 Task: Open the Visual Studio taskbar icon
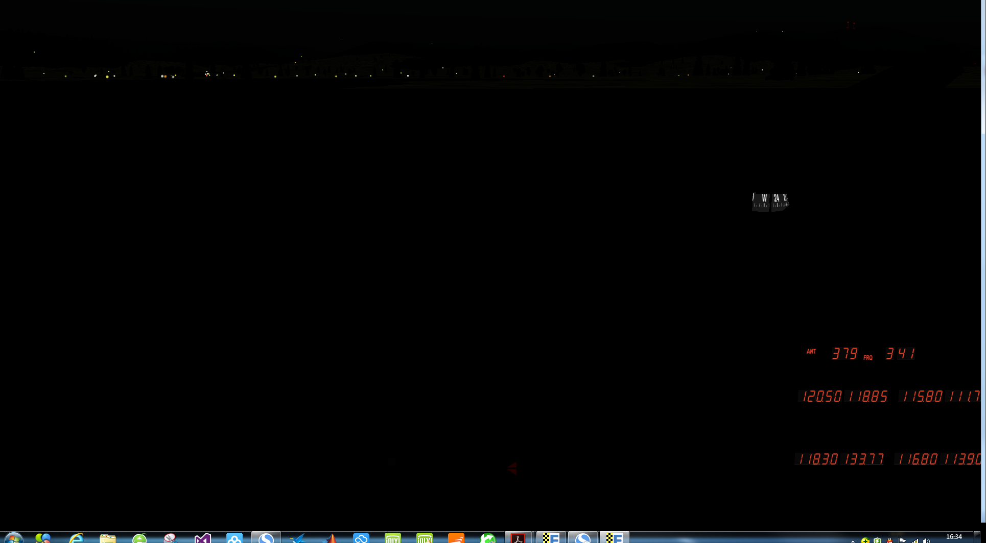203,538
